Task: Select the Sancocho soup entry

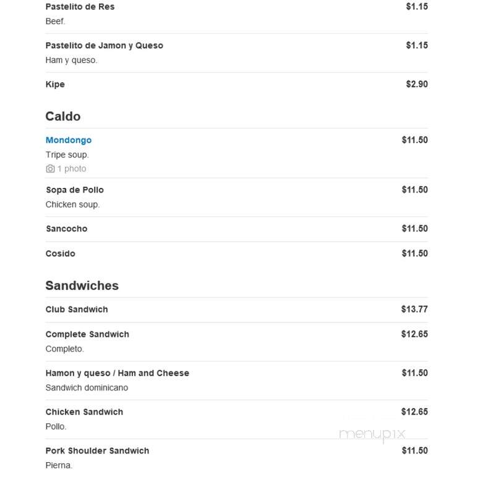Action: [67, 229]
